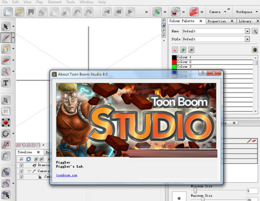The width and height of the screenshot is (260, 201).
Task: Click the Add Element green plus in Timeline
Action: pyautogui.click(x=36, y=159)
